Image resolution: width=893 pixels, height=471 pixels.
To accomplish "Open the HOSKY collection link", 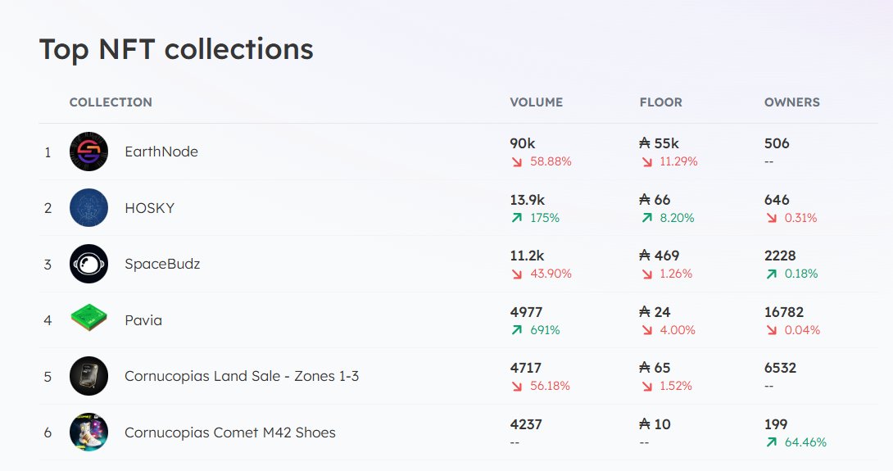I will click(149, 208).
